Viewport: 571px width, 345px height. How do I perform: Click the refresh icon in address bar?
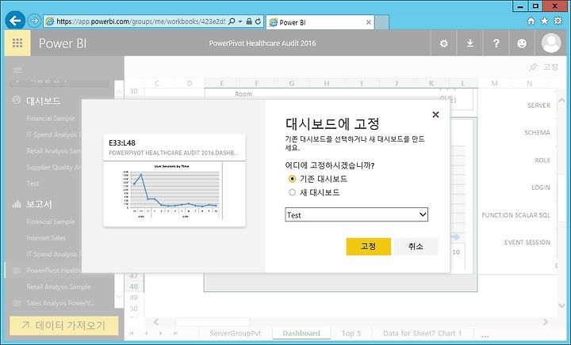(258, 21)
